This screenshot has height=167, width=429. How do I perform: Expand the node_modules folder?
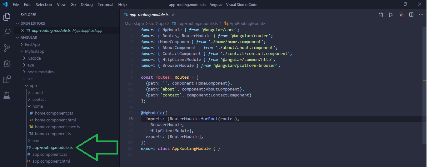click(x=24, y=72)
